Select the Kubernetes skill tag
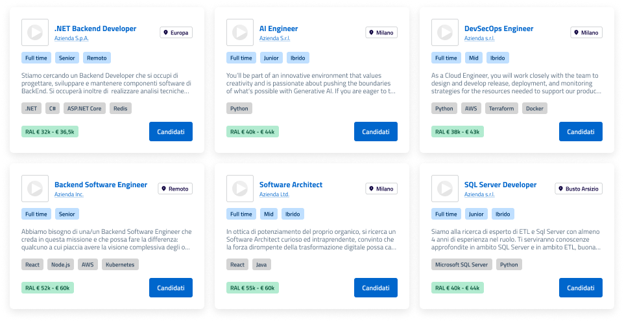This screenshot has height=322, width=624. coord(120,265)
